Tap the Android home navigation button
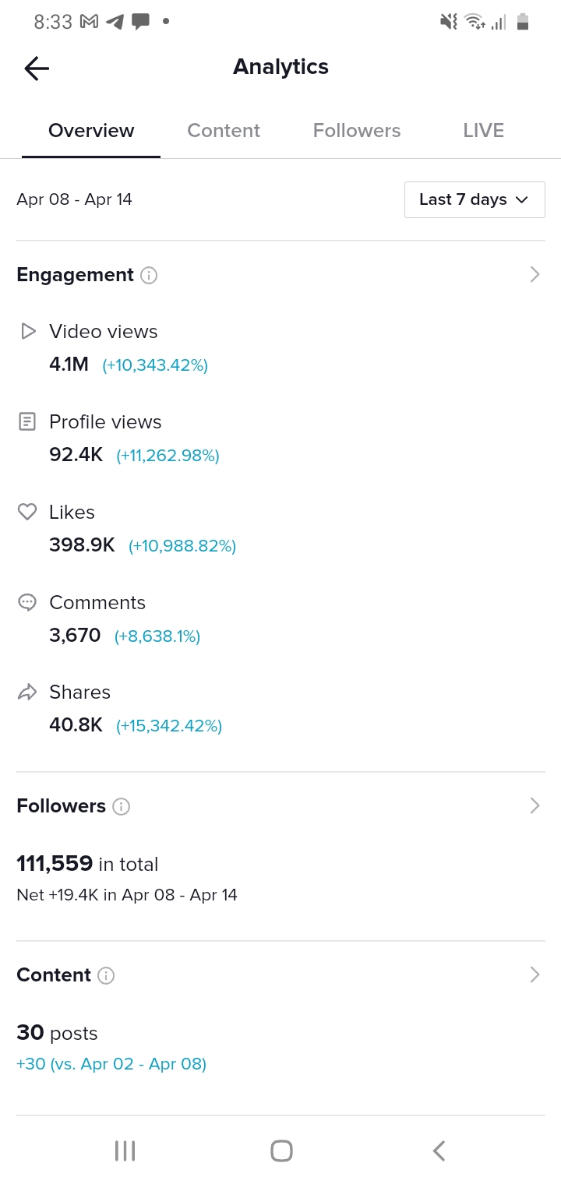 point(281,1151)
